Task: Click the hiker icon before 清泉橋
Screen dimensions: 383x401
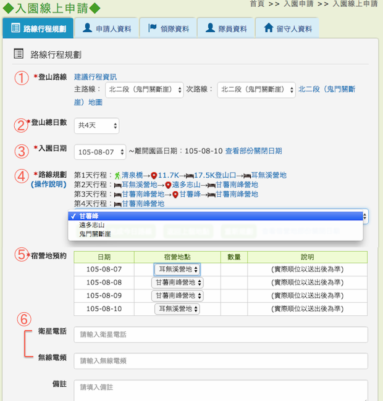Action: pyautogui.click(x=117, y=175)
